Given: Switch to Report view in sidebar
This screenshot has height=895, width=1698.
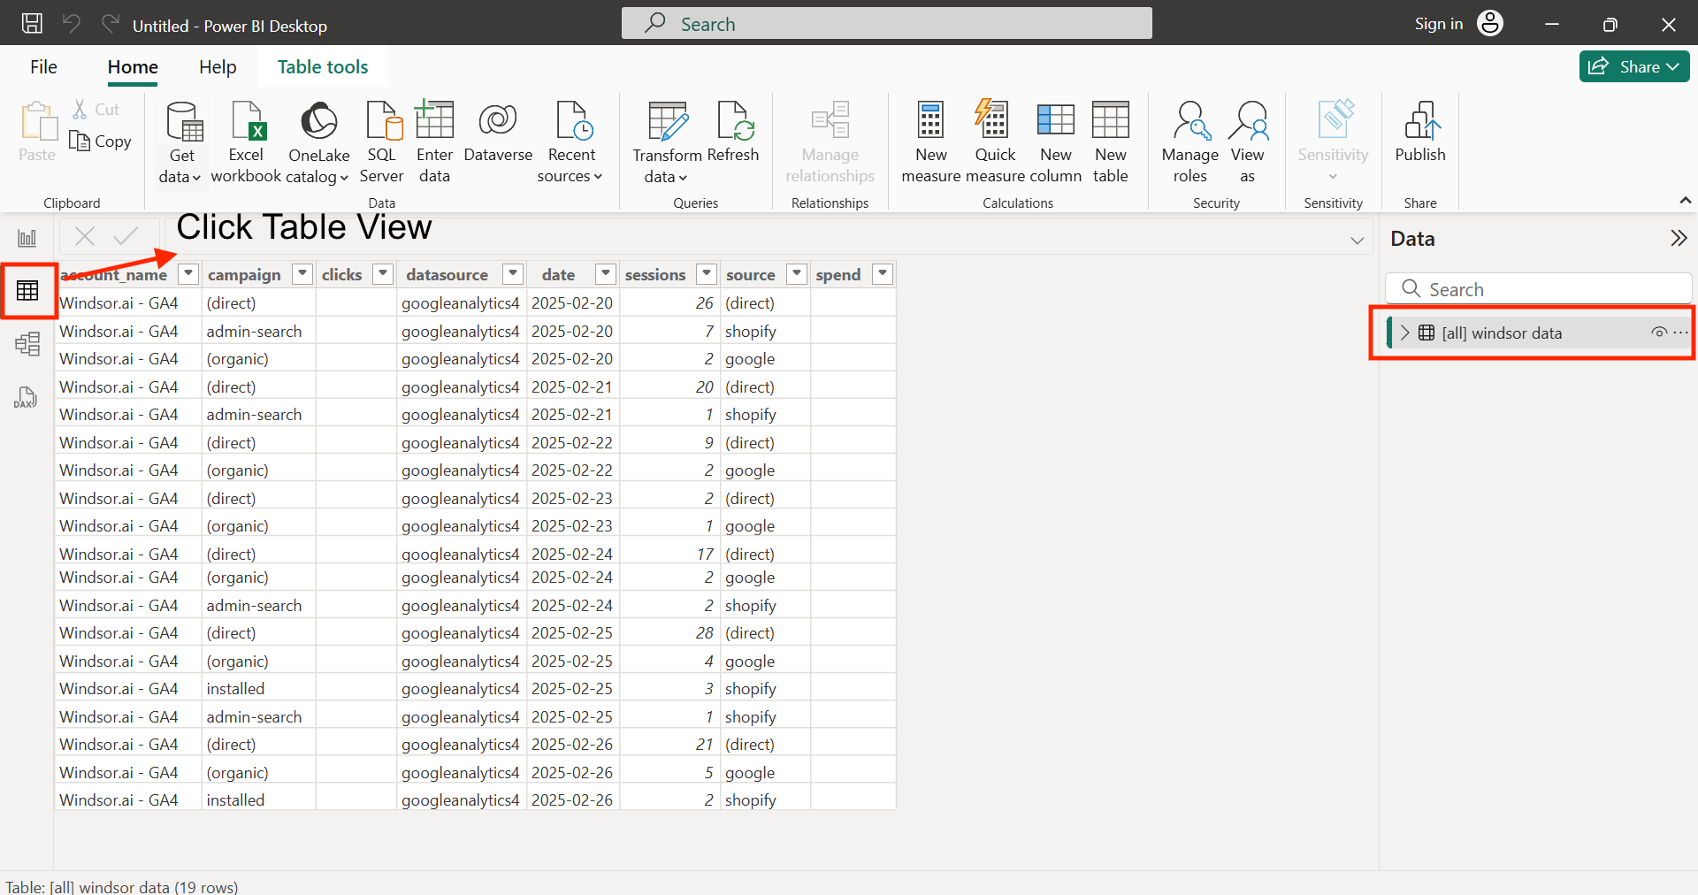Looking at the screenshot, I should tap(27, 238).
